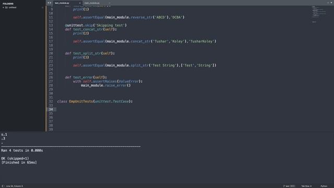Click the FOLDERS sidebar heading
334x188 pixels.
8,4
